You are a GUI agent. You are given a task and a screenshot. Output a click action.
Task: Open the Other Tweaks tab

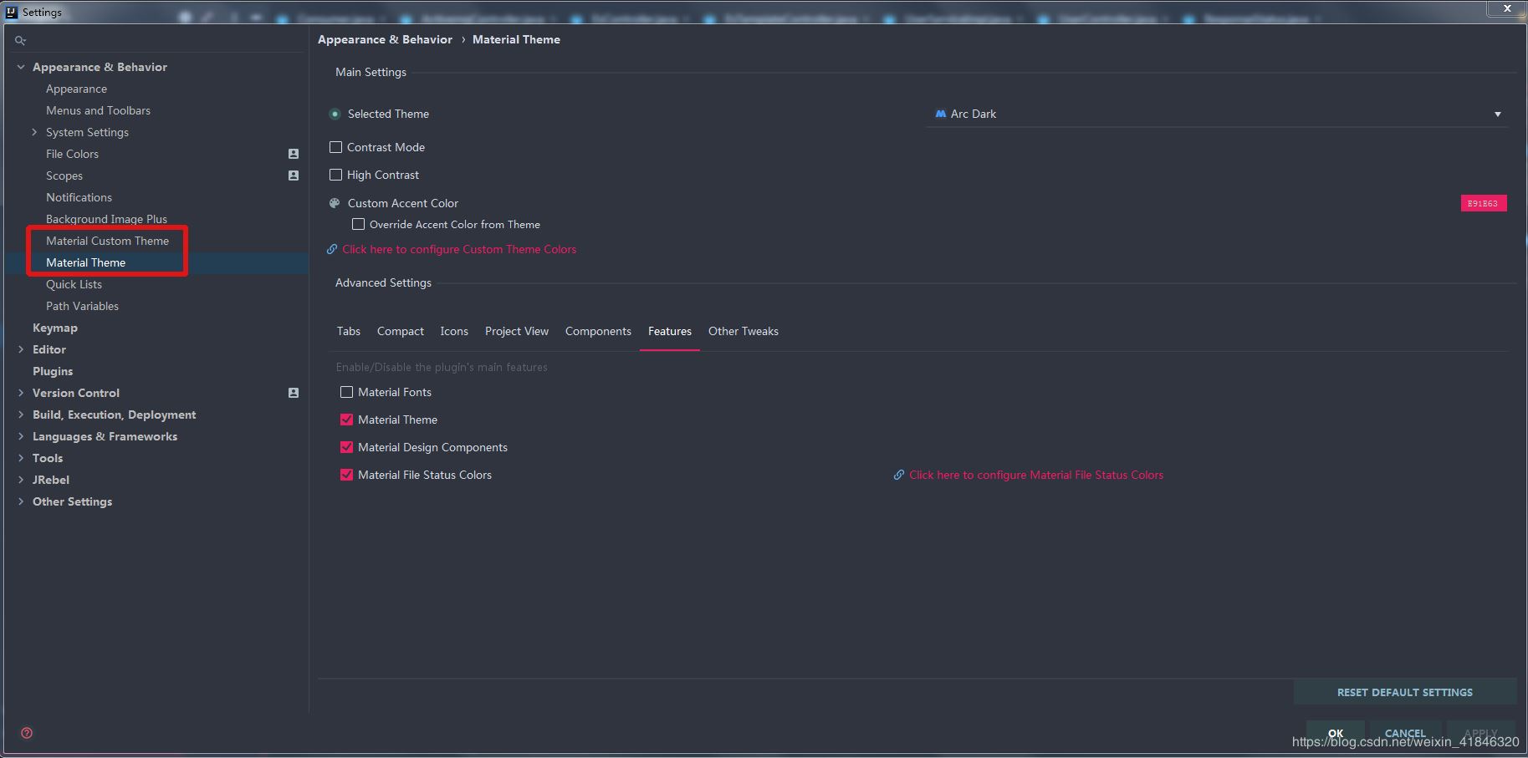743,331
